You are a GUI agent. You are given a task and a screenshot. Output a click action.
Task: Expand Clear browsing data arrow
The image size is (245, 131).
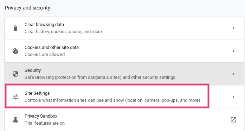click(x=233, y=28)
